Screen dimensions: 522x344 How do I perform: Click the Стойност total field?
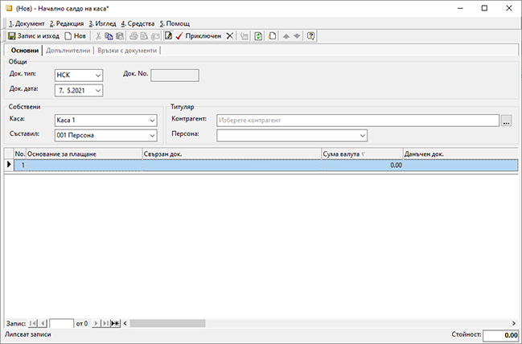tap(501, 335)
